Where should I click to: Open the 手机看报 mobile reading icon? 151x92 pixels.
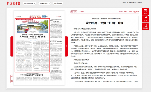146,26
